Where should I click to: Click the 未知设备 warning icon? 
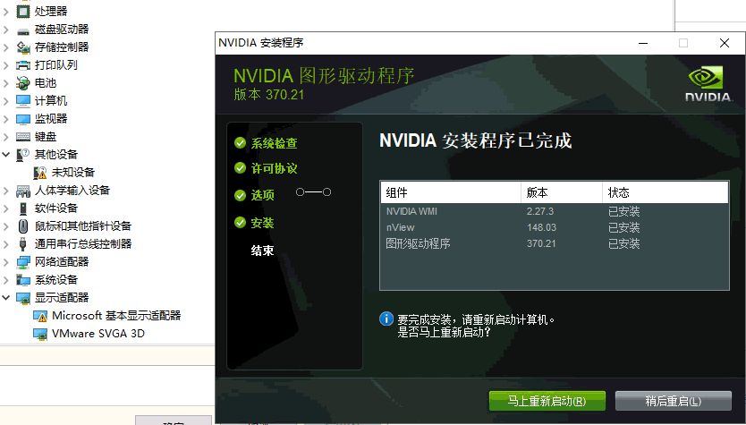coord(40,173)
